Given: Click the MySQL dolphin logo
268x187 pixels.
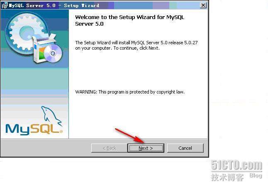Looking at the screenshot, I should (x=51, y=116).
